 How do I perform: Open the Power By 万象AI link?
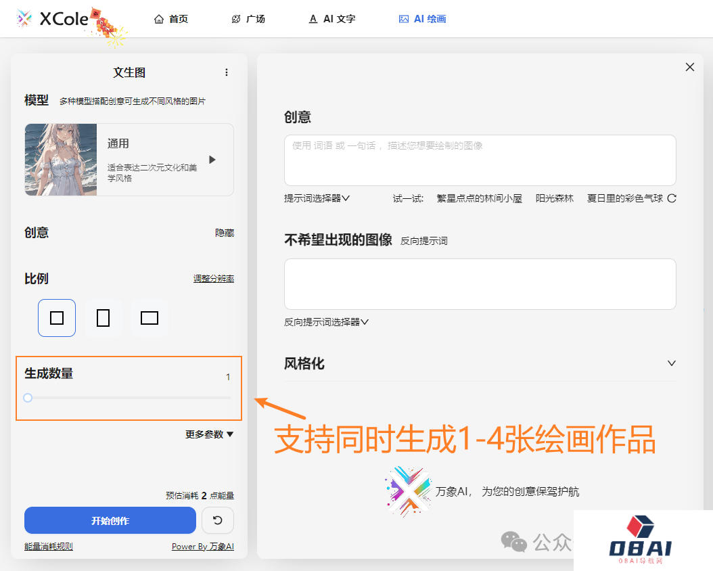(x=203, y=547)
